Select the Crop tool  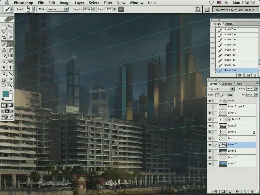[x=4, y=38]
